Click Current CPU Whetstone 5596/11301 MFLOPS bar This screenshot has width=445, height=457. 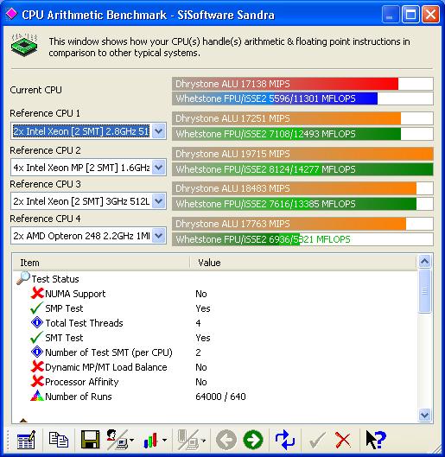[x=302, y=98]
